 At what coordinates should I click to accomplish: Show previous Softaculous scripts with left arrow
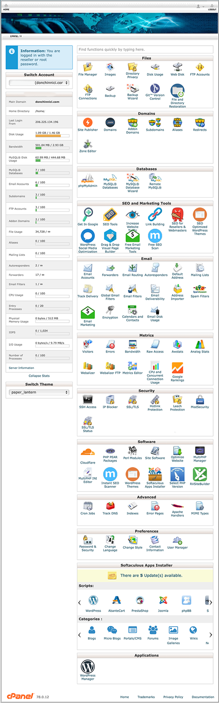click(x=80, y=602)
